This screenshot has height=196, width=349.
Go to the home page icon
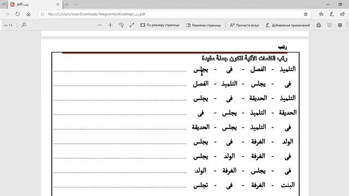pyautogui.click(x=28, y=14)
